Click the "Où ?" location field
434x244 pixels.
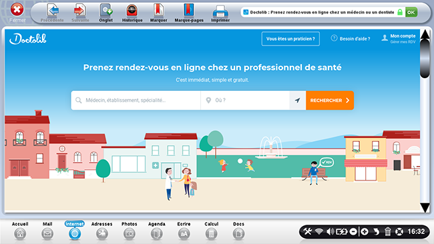245,100
